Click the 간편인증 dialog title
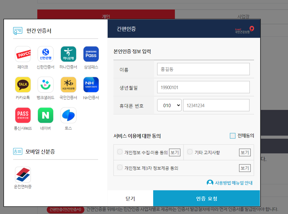 pos(126,29)
